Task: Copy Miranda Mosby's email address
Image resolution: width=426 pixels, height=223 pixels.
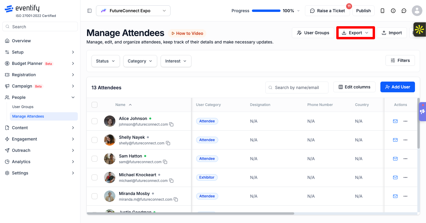Action: [x=176, y=199]
